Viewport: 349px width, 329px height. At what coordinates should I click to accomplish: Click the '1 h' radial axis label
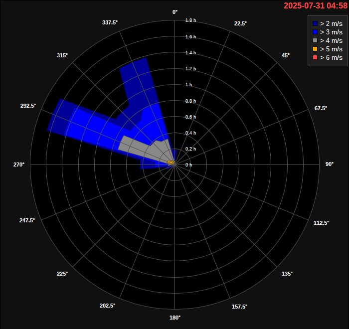click(189, 85)
